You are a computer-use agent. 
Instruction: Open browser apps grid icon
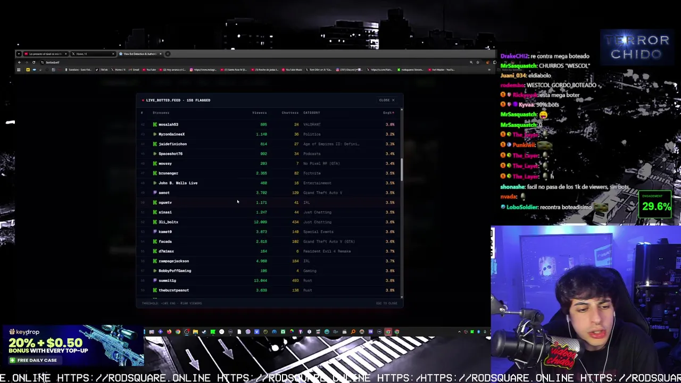pos(19,70)
